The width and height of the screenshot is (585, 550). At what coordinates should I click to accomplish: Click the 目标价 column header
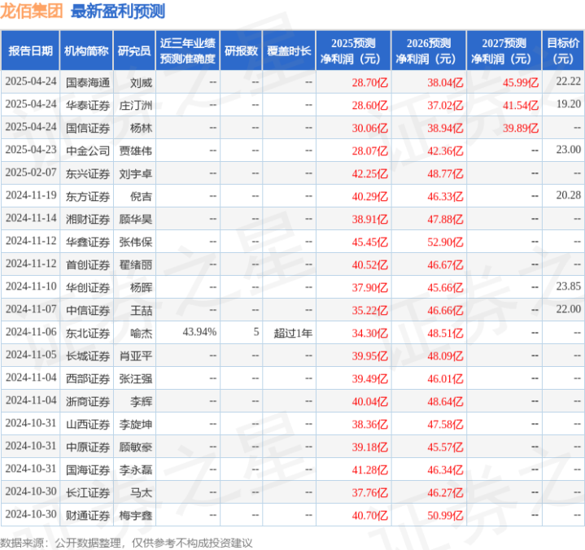click(563, 50)
